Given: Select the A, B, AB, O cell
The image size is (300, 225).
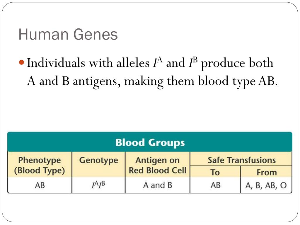Looking at the screenshot, I should [266, 185].
